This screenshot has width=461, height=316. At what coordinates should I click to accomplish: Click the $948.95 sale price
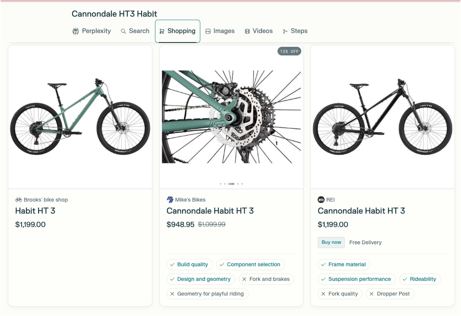(x=180, y=225)
